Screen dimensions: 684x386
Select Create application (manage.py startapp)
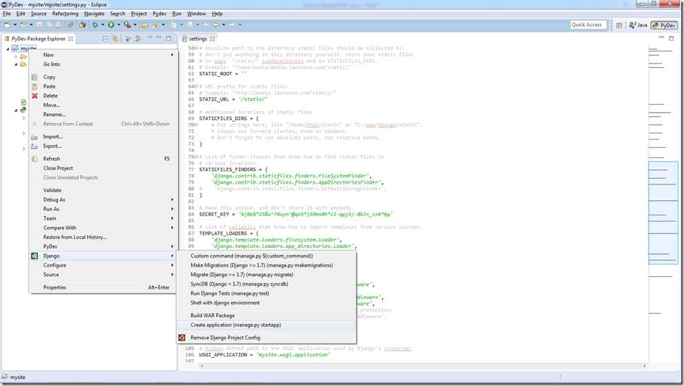point(266,325)
